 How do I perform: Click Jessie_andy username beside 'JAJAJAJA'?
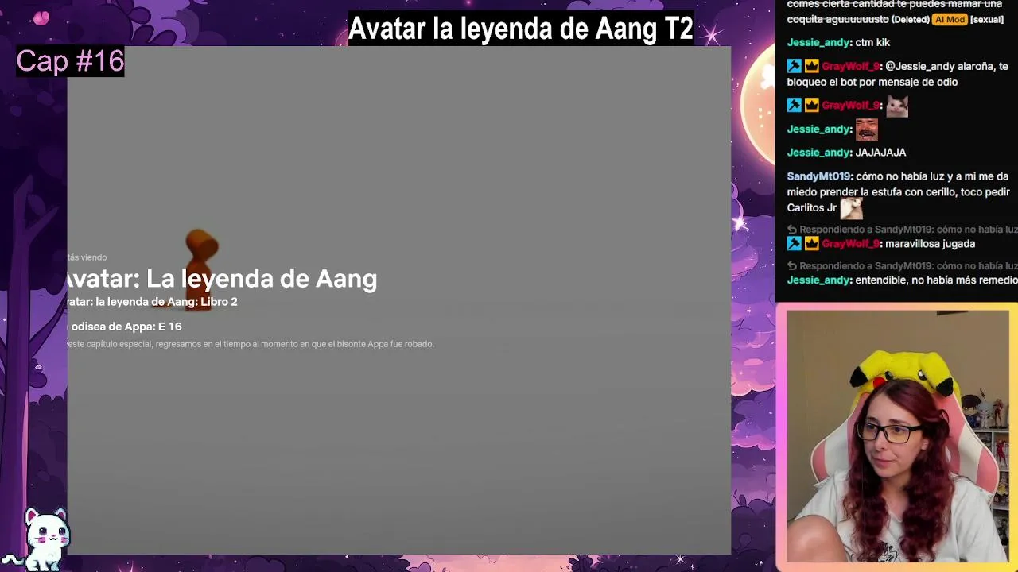818,153
